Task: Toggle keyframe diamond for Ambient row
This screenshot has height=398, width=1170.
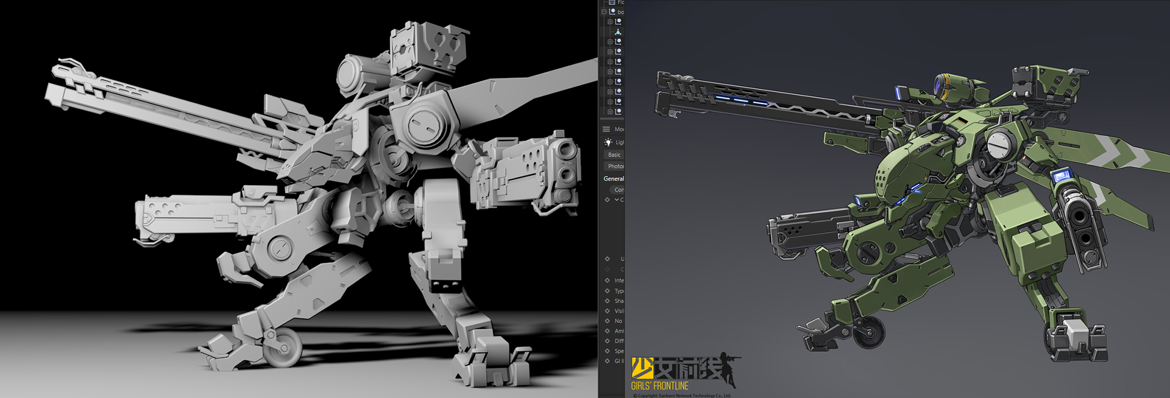Action: (x=607, y=331)
